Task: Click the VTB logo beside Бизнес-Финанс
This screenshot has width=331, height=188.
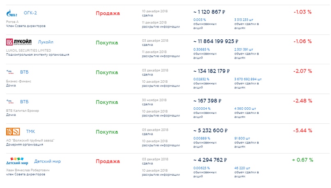Action: point(10,72)
